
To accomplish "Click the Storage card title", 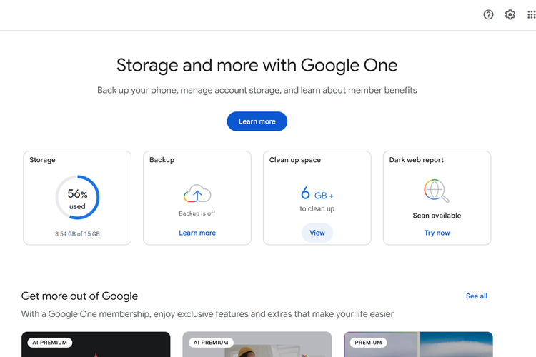I will point(42,160).
